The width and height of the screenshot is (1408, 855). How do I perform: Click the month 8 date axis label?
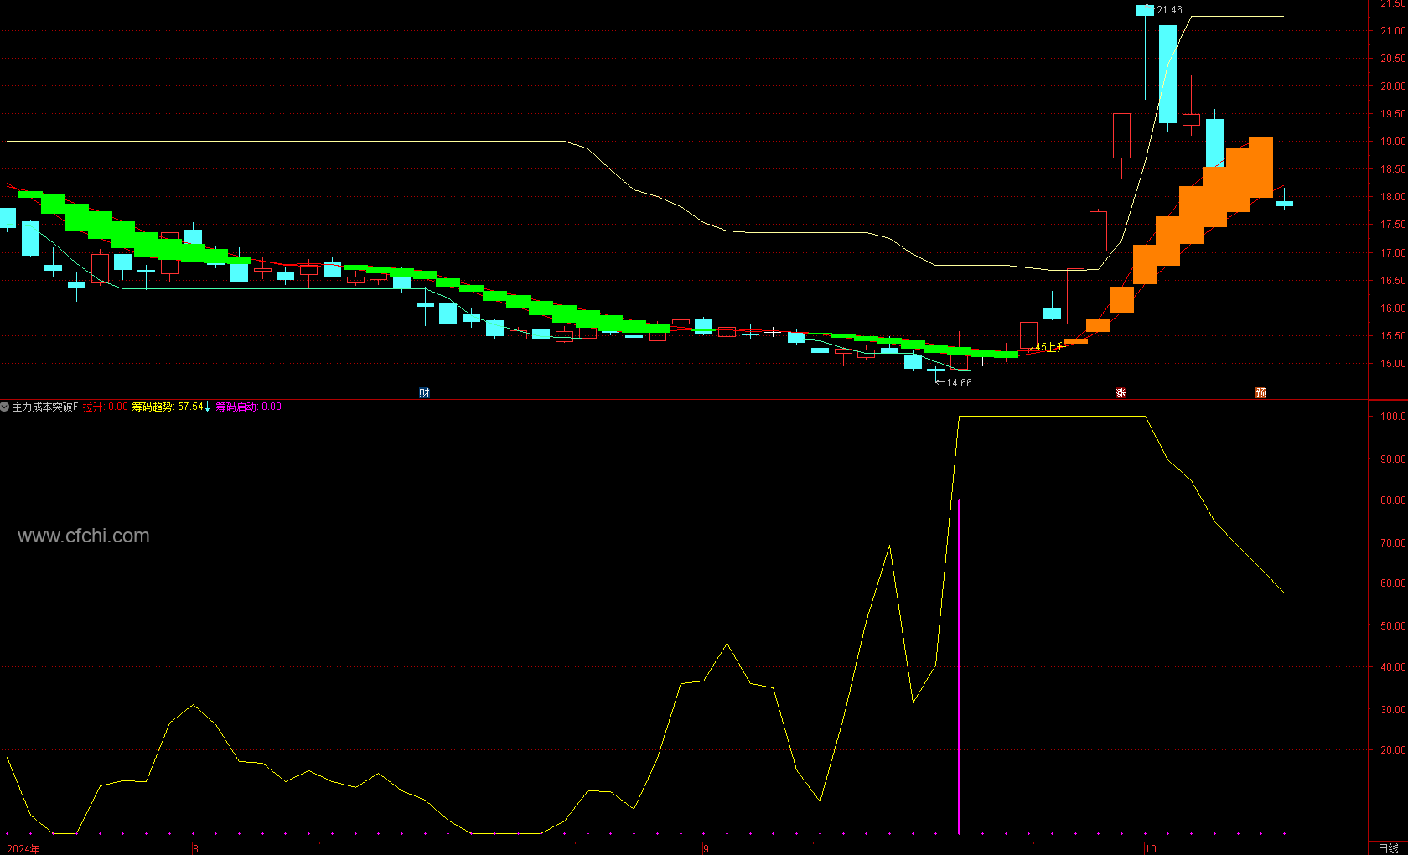pos(195,849)
